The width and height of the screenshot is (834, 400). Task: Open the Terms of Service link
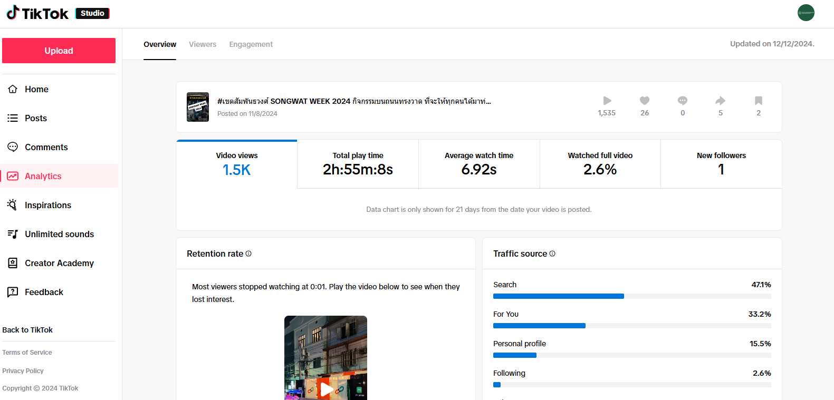coord(27,353)
